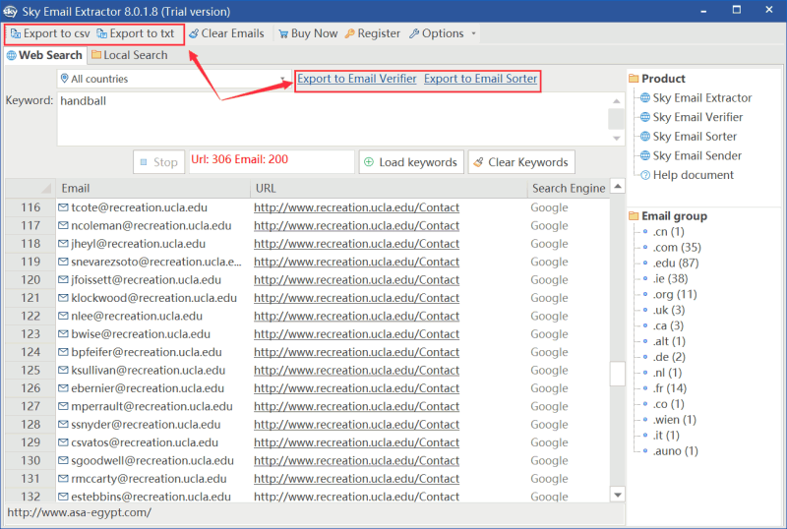Click the Export to Email Verifier link
787x529 pixels.
(x=357, y=79)
